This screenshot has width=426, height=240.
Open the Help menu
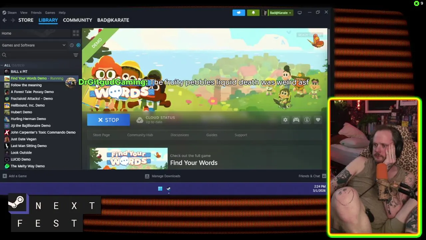[62, 13]
